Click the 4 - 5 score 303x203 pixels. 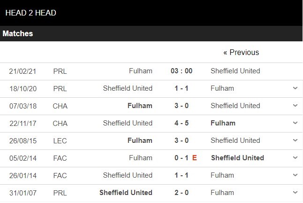181,123
